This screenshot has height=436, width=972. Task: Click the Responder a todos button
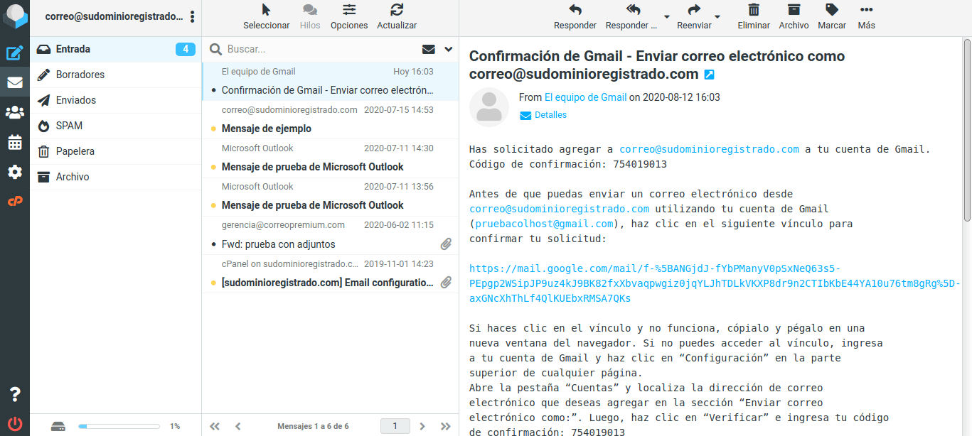(632, 17)
